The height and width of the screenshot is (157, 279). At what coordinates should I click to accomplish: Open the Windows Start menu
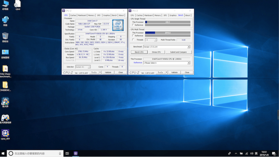coord(3,153)
